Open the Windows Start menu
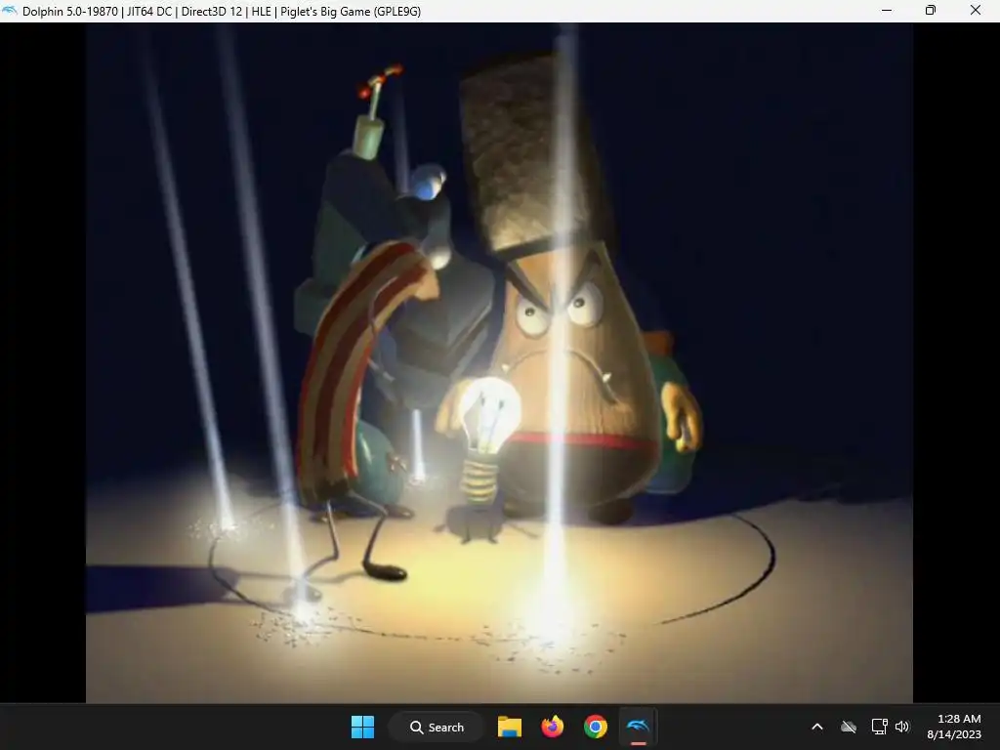The width and height of the screenshot is (1000, 750). coord(362,727)
